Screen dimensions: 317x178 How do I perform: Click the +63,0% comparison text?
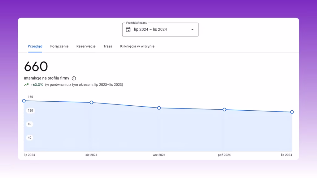click(37, 85)
